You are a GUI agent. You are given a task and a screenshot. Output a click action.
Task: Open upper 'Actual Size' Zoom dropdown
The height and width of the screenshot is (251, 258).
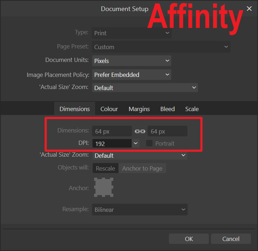point(145,88)
